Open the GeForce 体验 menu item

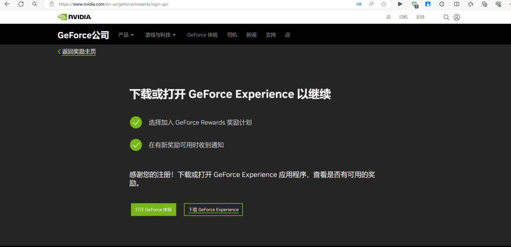pyautogui.click(x=202, y=35)
